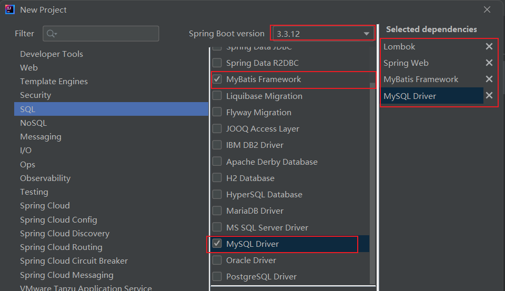
Task: Check the H2 Database checkbox
Action: pyautogui.click(x=217, y=178)
